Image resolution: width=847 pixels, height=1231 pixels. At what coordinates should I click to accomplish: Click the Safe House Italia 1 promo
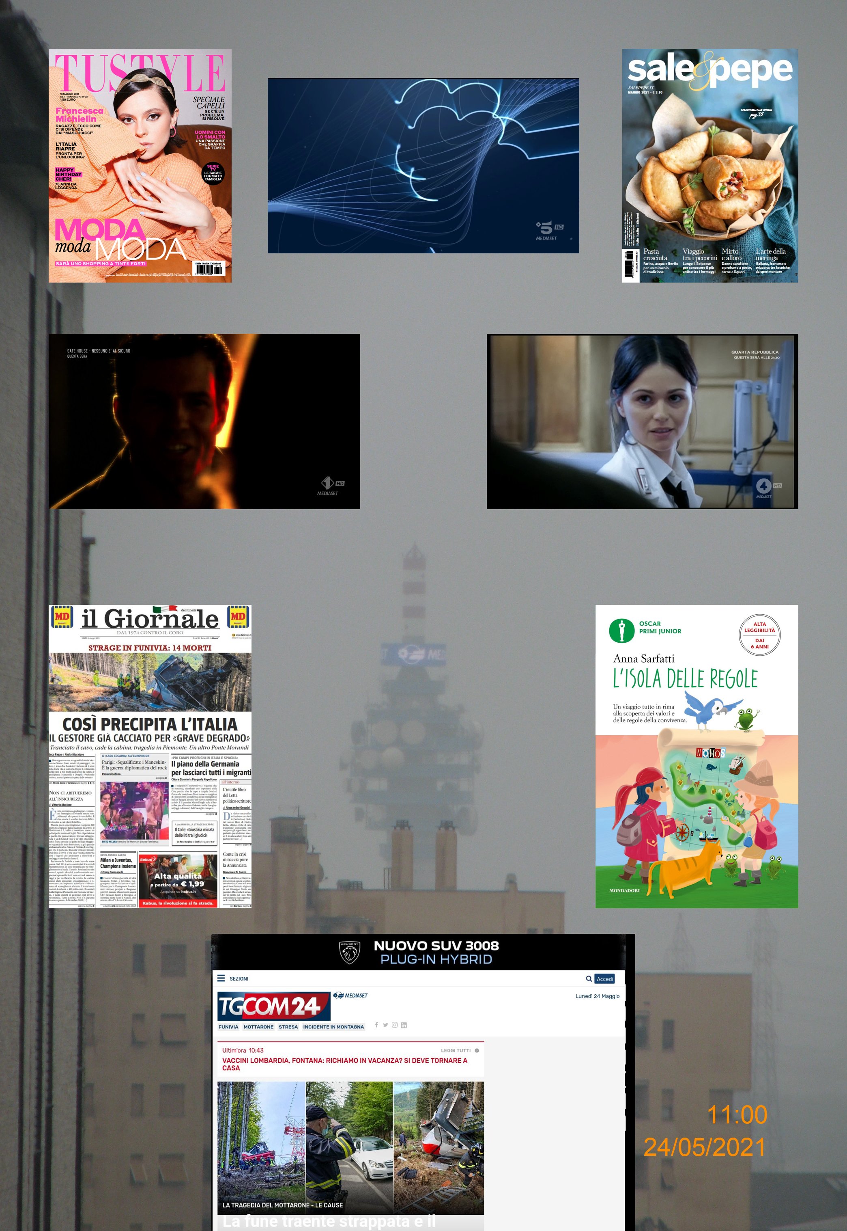tap(204, 421)
